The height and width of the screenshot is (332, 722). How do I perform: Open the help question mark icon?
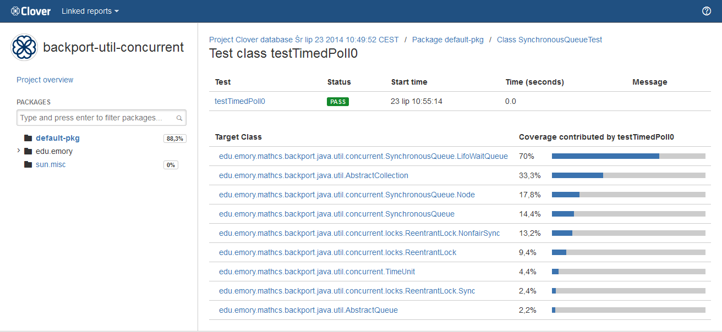pyautogui.click(x=707, y=11)
